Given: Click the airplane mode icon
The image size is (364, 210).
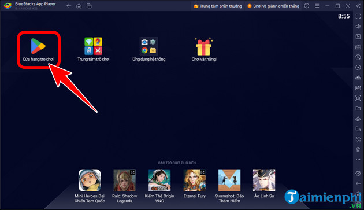Looking at the screenshot, I should (x=358, y=119).
